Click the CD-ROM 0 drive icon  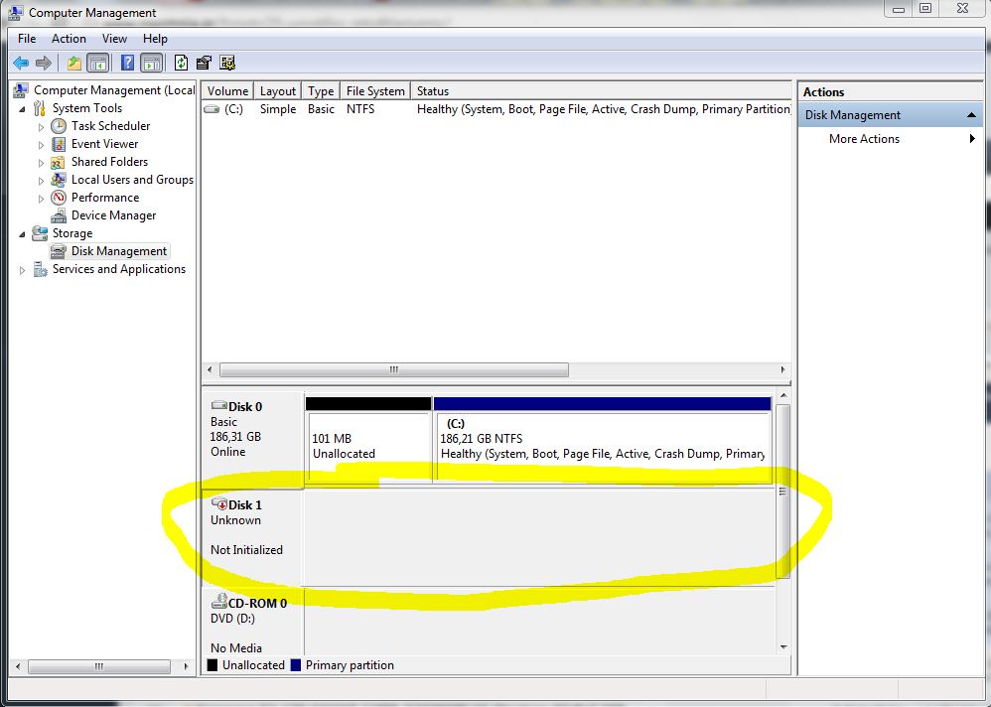(219, 602)
